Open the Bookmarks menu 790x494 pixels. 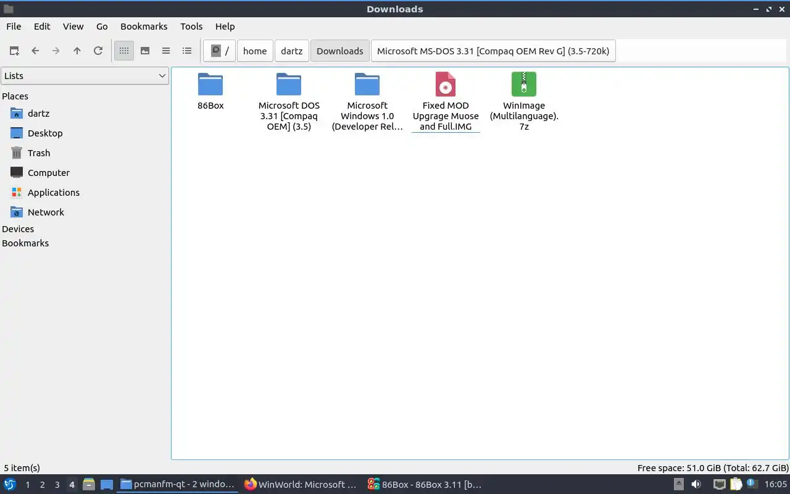144,26
